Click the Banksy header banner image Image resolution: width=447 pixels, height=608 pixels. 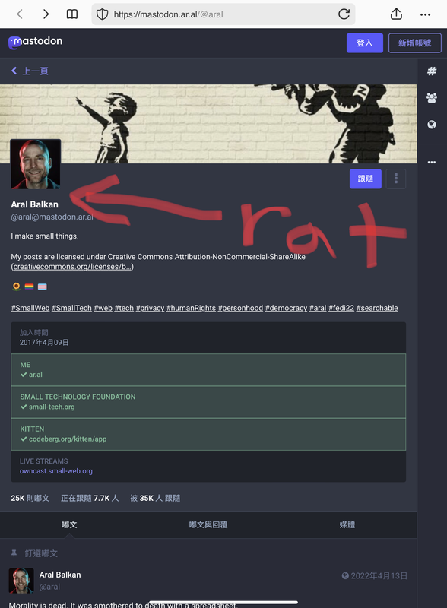click(208, 124)
